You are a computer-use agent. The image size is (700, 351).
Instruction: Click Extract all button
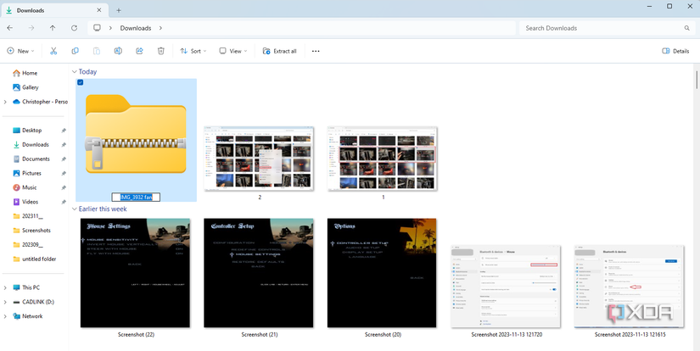[279, 51]
